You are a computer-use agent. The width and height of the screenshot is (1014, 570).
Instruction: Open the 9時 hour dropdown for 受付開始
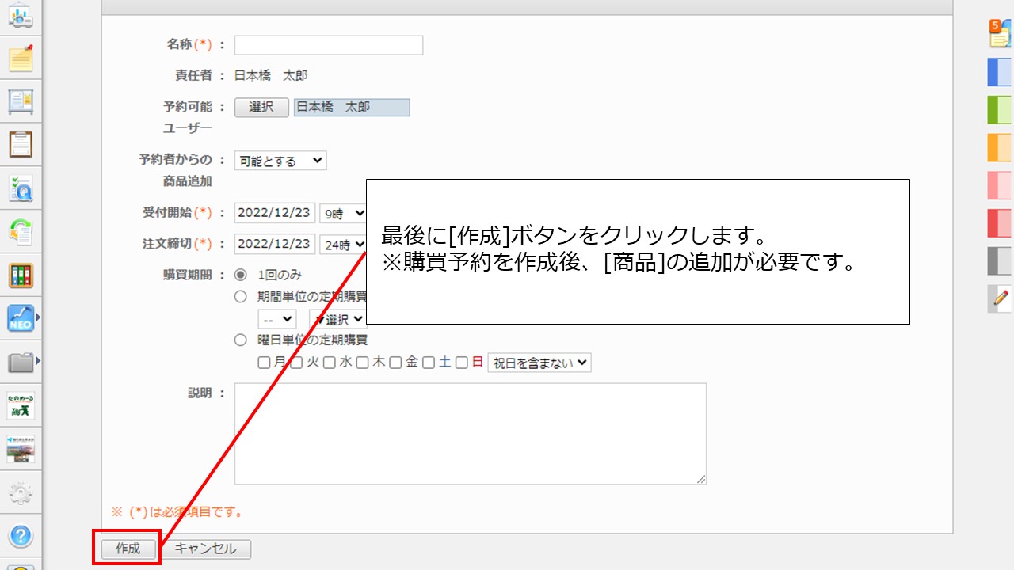pos(342,214)
